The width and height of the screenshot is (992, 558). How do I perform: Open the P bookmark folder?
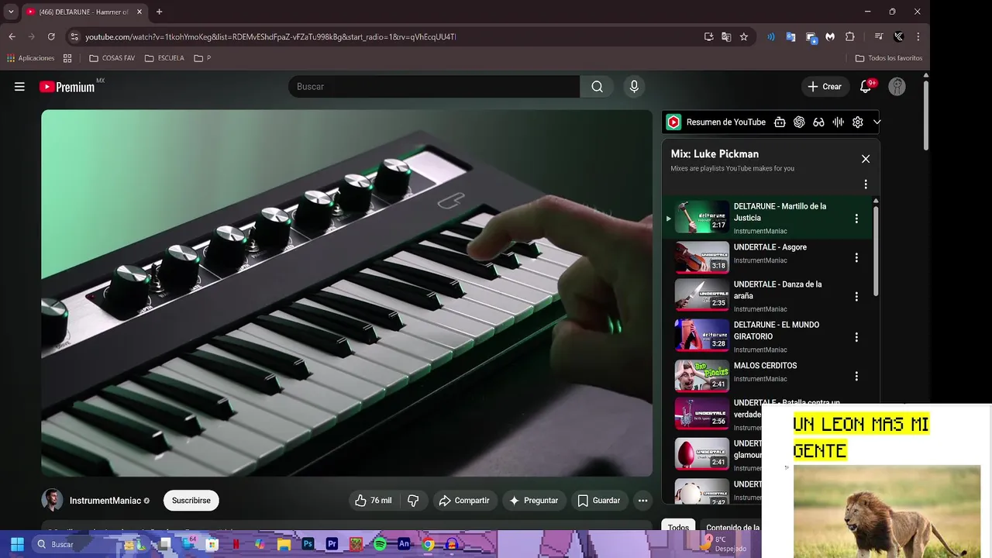point(202,58)
